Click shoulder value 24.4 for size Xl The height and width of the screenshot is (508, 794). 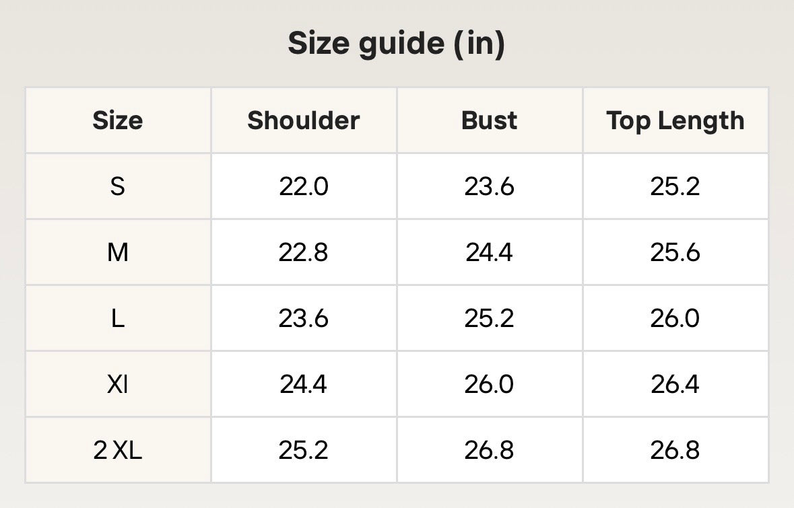point(303,384)
